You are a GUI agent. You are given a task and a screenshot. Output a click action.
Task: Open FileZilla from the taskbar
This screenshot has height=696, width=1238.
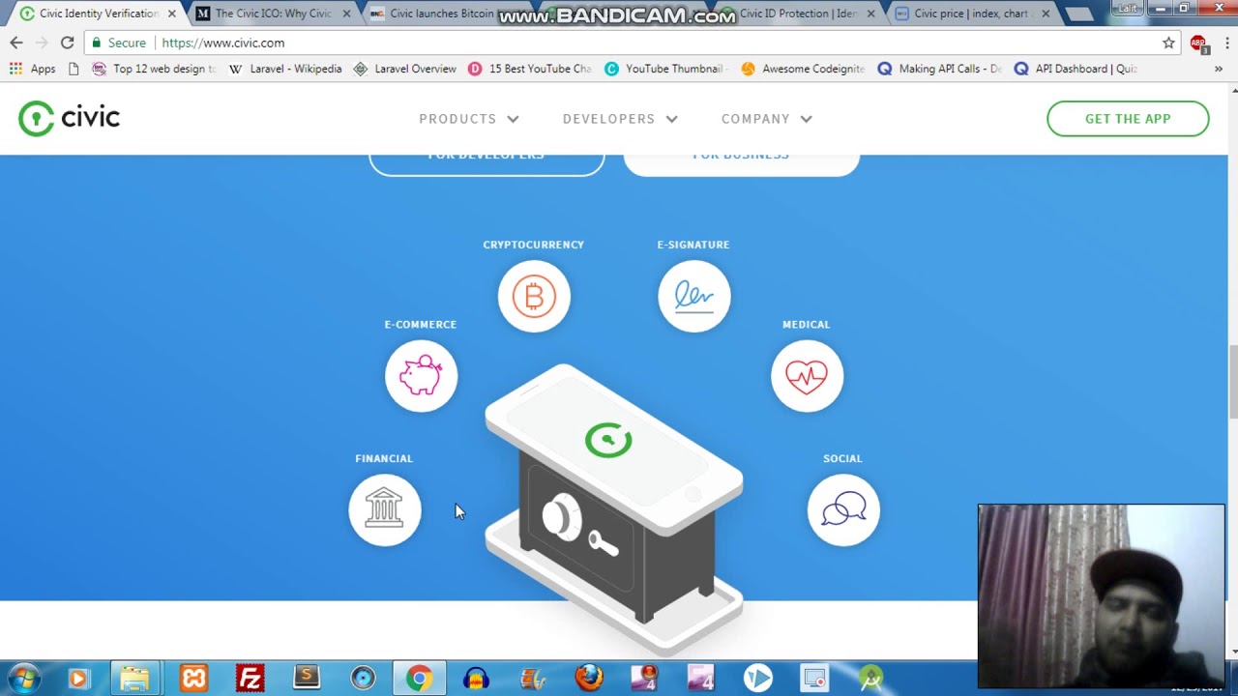[x=250, y=679]
